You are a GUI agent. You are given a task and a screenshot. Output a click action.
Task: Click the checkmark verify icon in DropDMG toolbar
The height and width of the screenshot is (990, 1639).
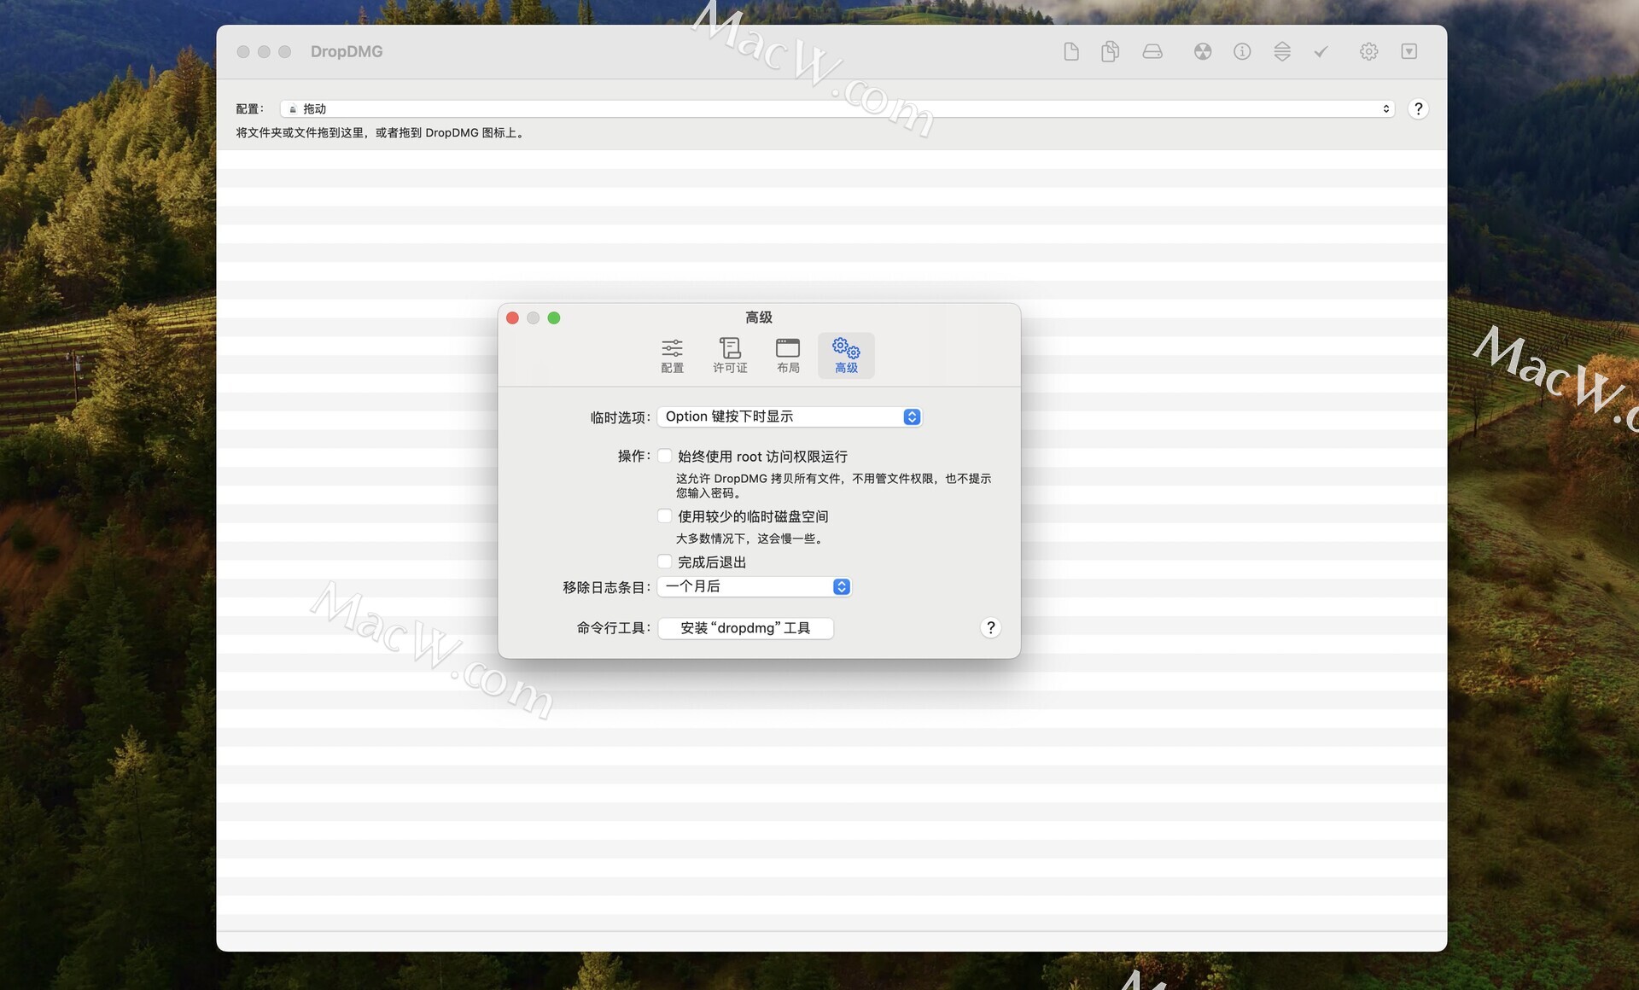point(1321,52)
